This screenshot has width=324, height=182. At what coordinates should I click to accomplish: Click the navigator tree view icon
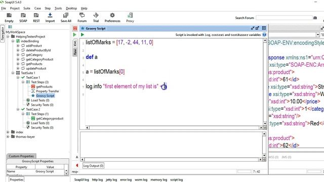pyautogui.click(x=10, y=27)
